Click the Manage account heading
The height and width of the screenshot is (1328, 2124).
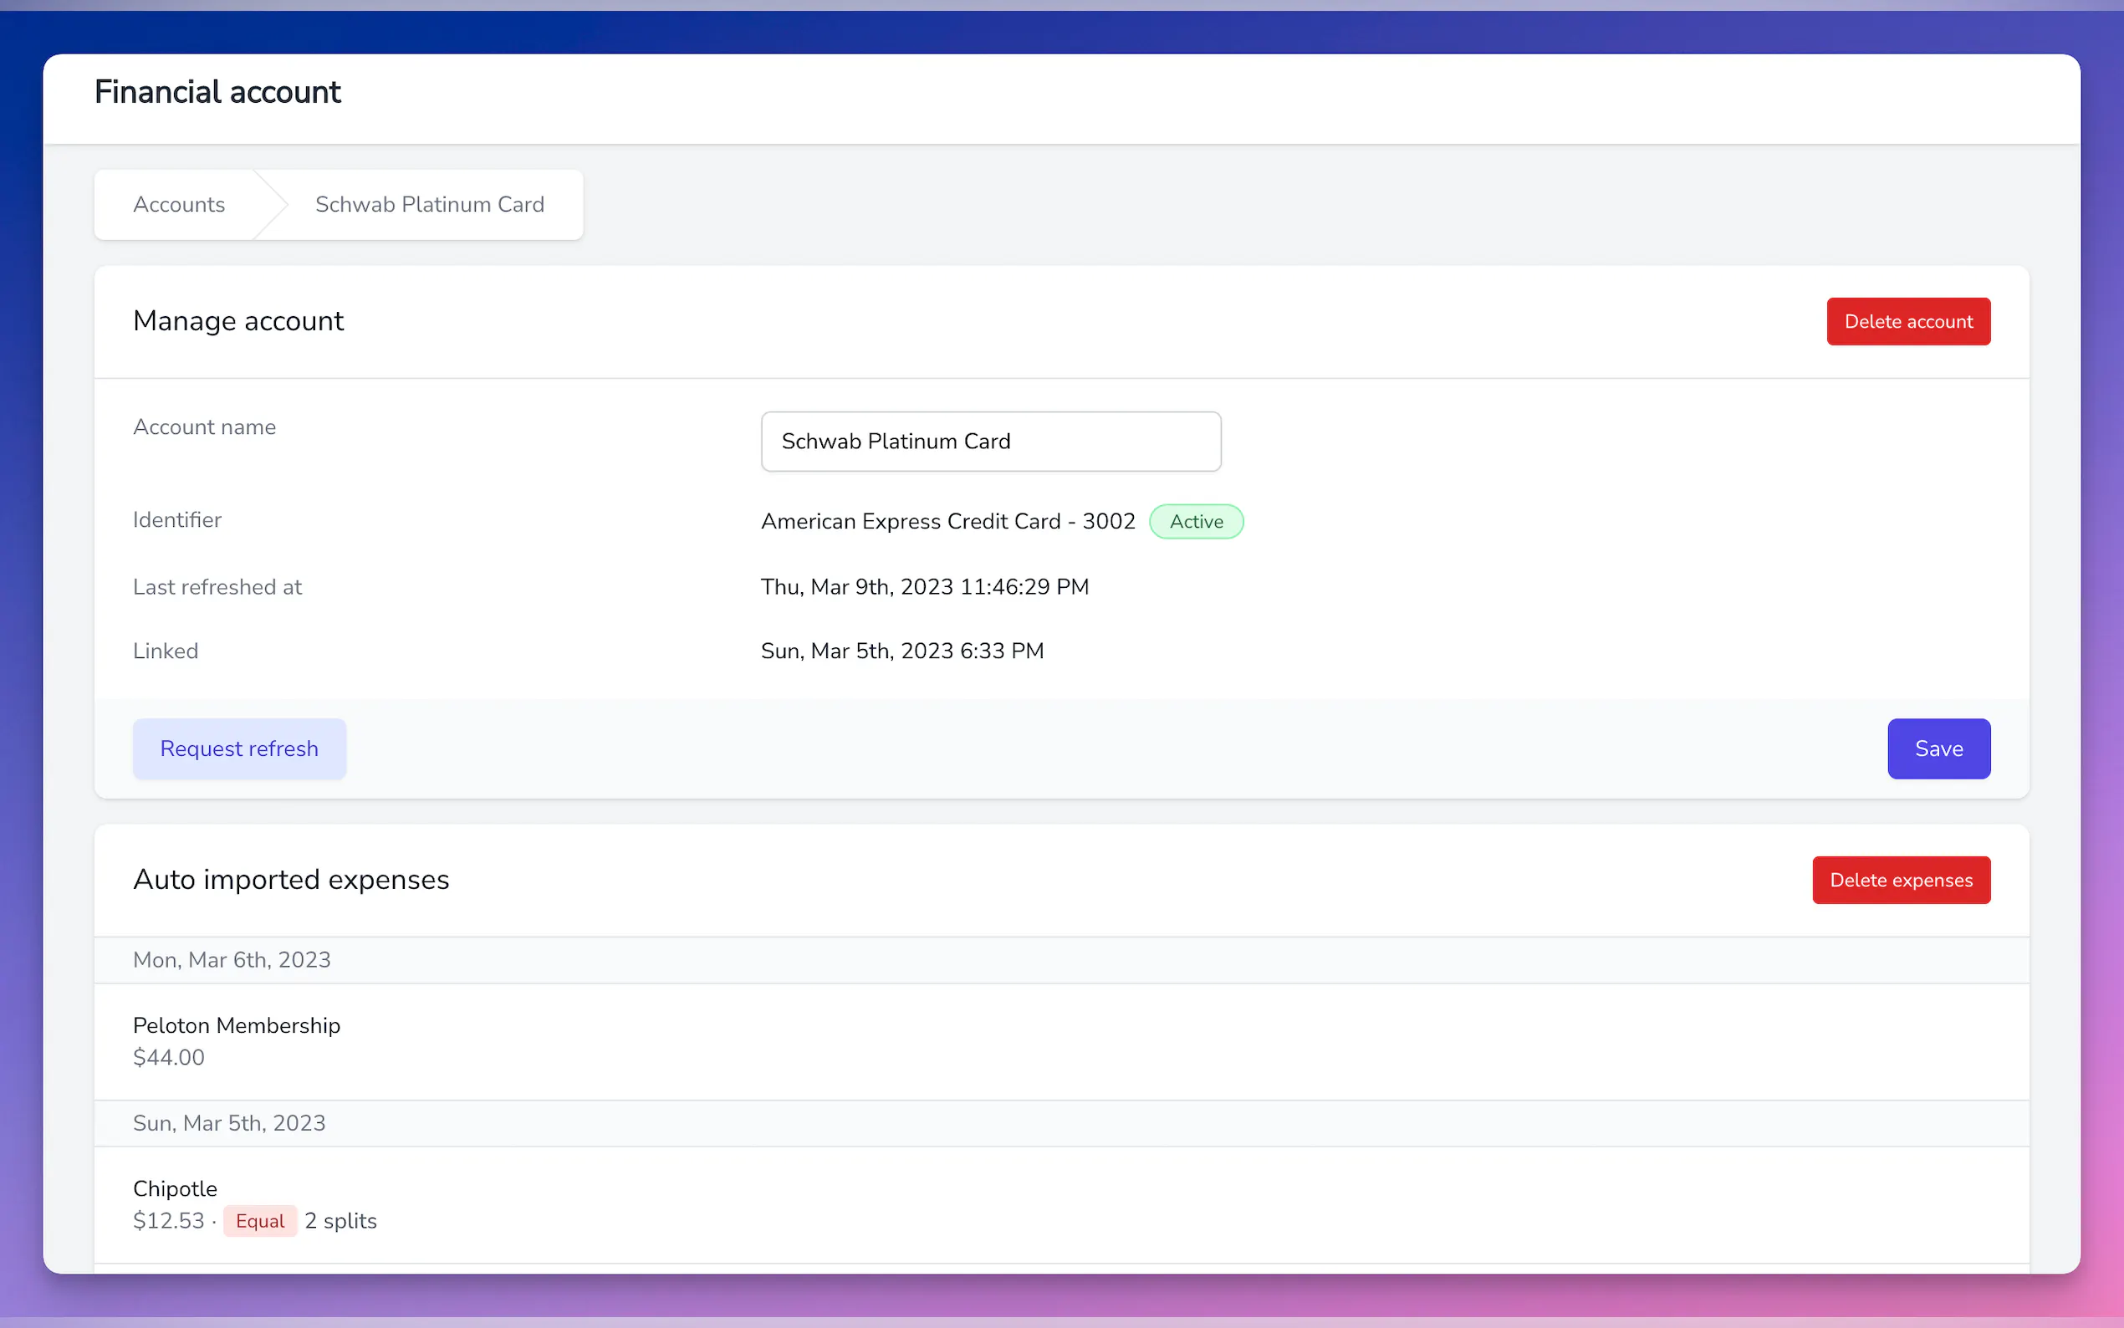(x=238, y=321)
